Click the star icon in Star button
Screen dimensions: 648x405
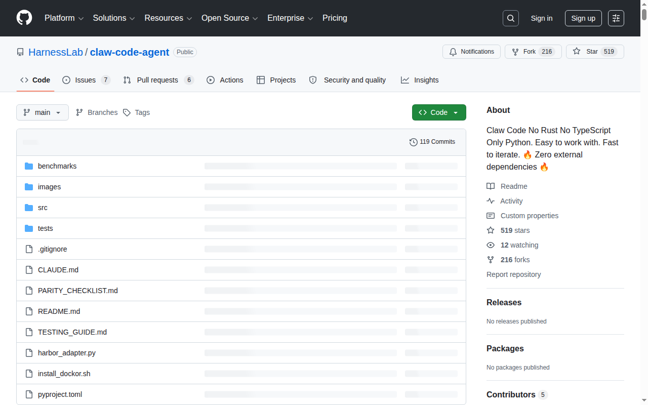click(577, 52)
